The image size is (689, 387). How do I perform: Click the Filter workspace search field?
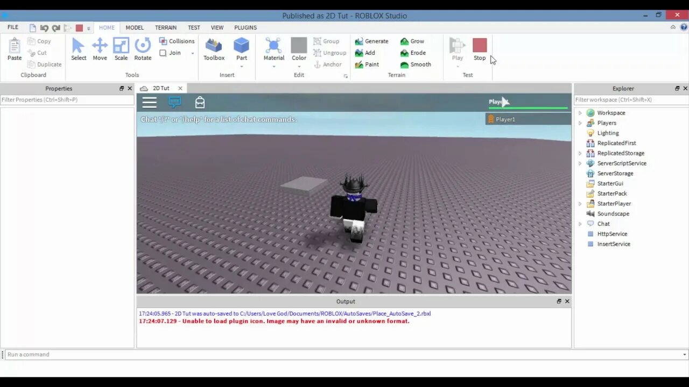[x=631, y=99]
